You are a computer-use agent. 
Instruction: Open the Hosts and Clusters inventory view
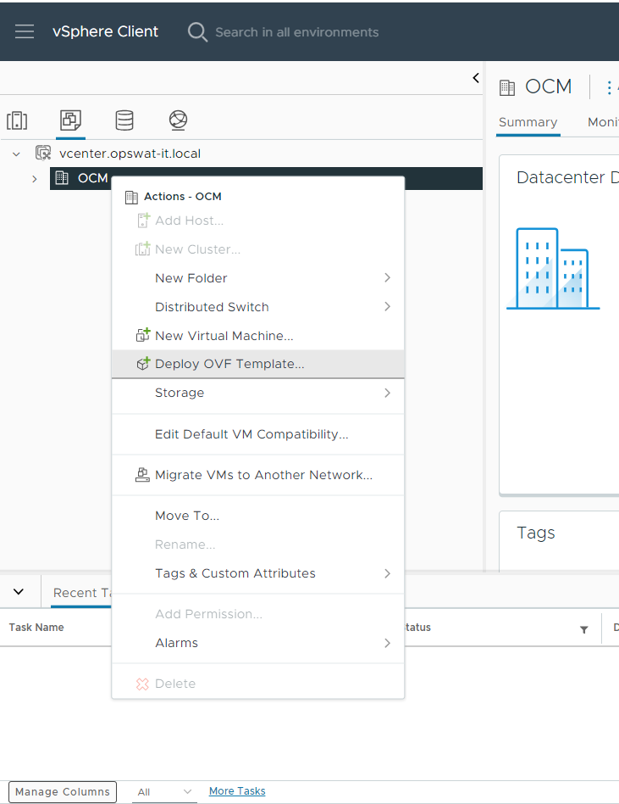point(17,120)
